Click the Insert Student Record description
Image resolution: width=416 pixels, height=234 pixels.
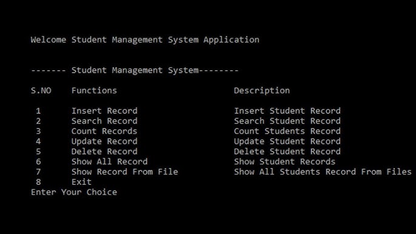coord(287,110)
